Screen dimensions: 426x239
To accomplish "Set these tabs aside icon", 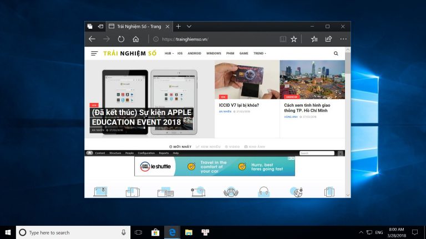I will pos(100,27).
